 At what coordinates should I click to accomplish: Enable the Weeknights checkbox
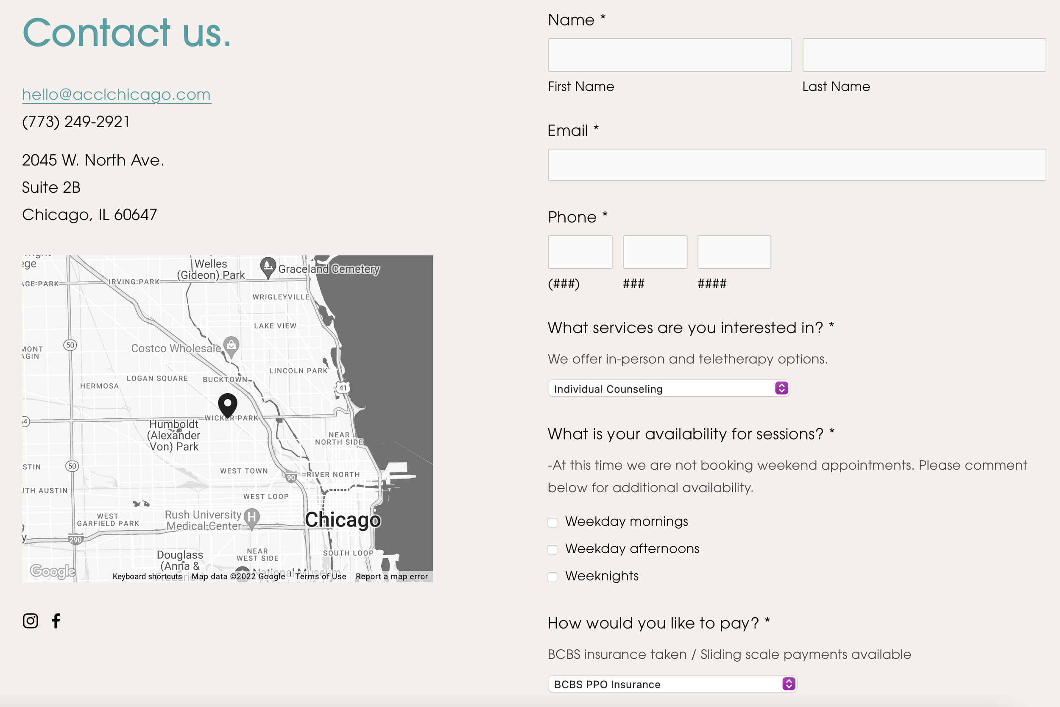(552, 577)
